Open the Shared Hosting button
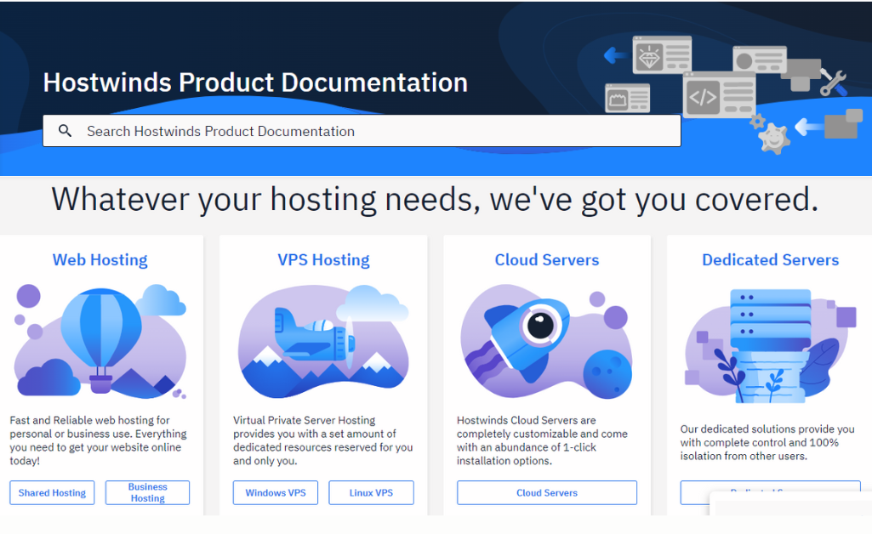This screenshot has width=872, height=534. [52, 493]
